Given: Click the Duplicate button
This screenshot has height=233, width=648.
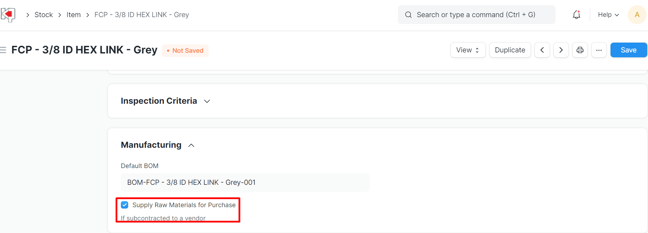Looking at the screenshot, I should tap(510, 50).
